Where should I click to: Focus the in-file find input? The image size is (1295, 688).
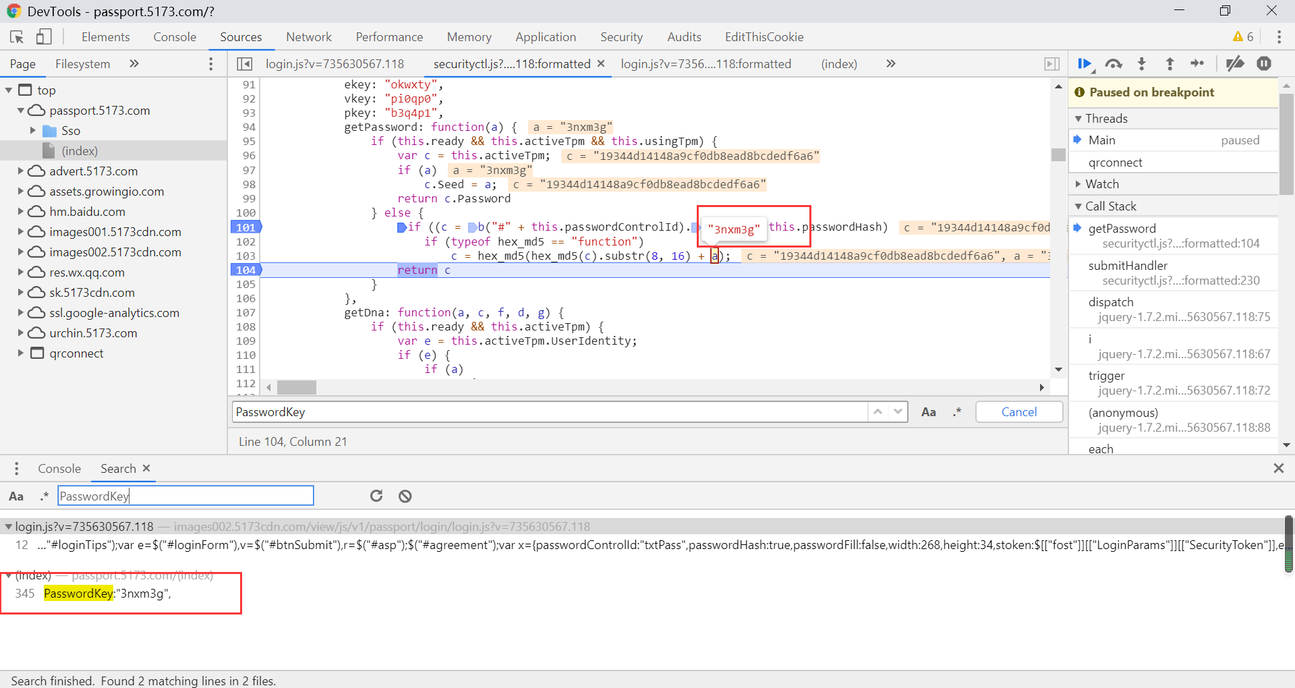[550, 411]
